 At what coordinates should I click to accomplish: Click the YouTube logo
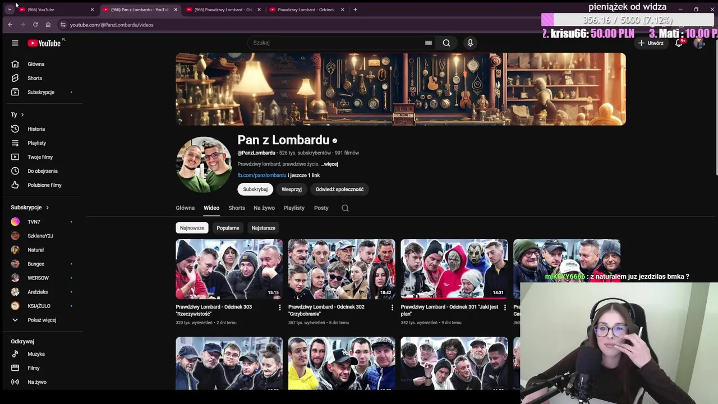click(x=44, y=43)
